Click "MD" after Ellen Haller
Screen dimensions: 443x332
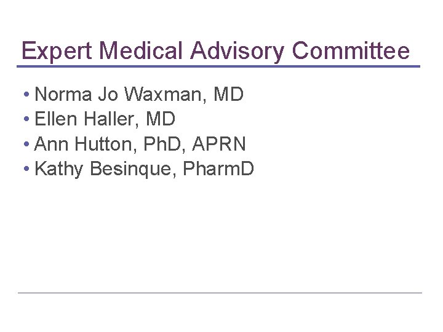coord(160,119)
